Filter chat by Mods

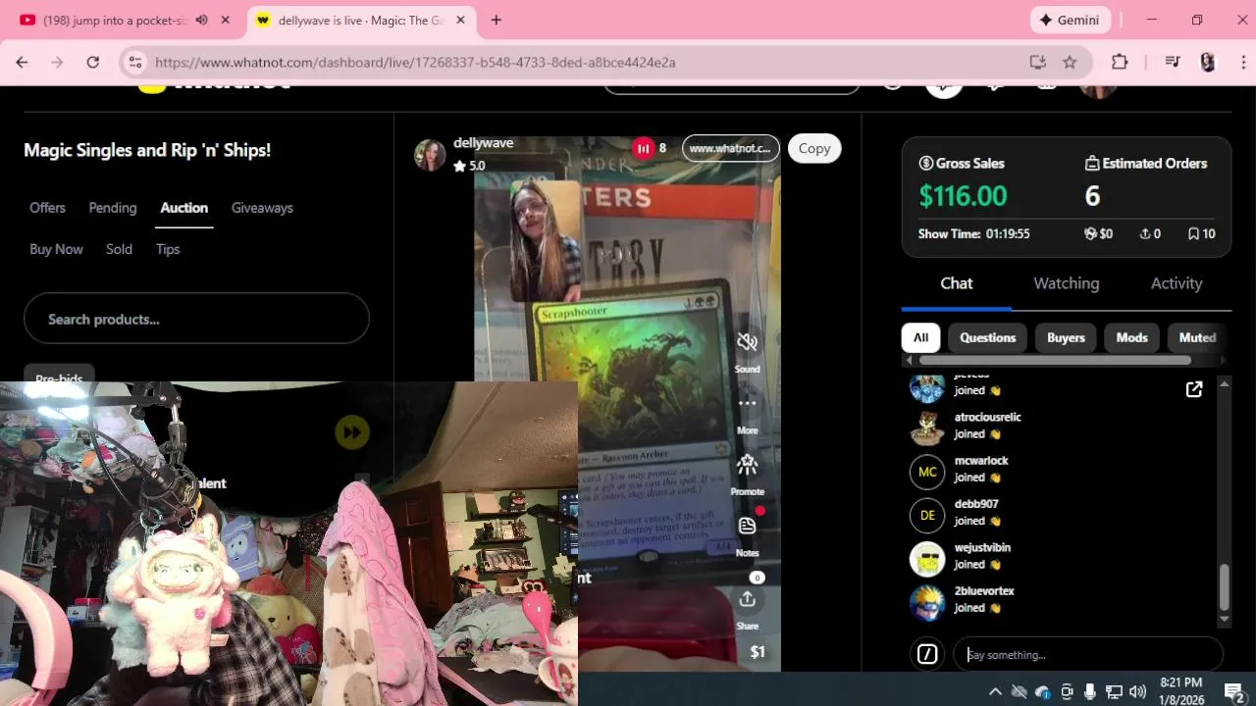click(x=1131, y=337)
